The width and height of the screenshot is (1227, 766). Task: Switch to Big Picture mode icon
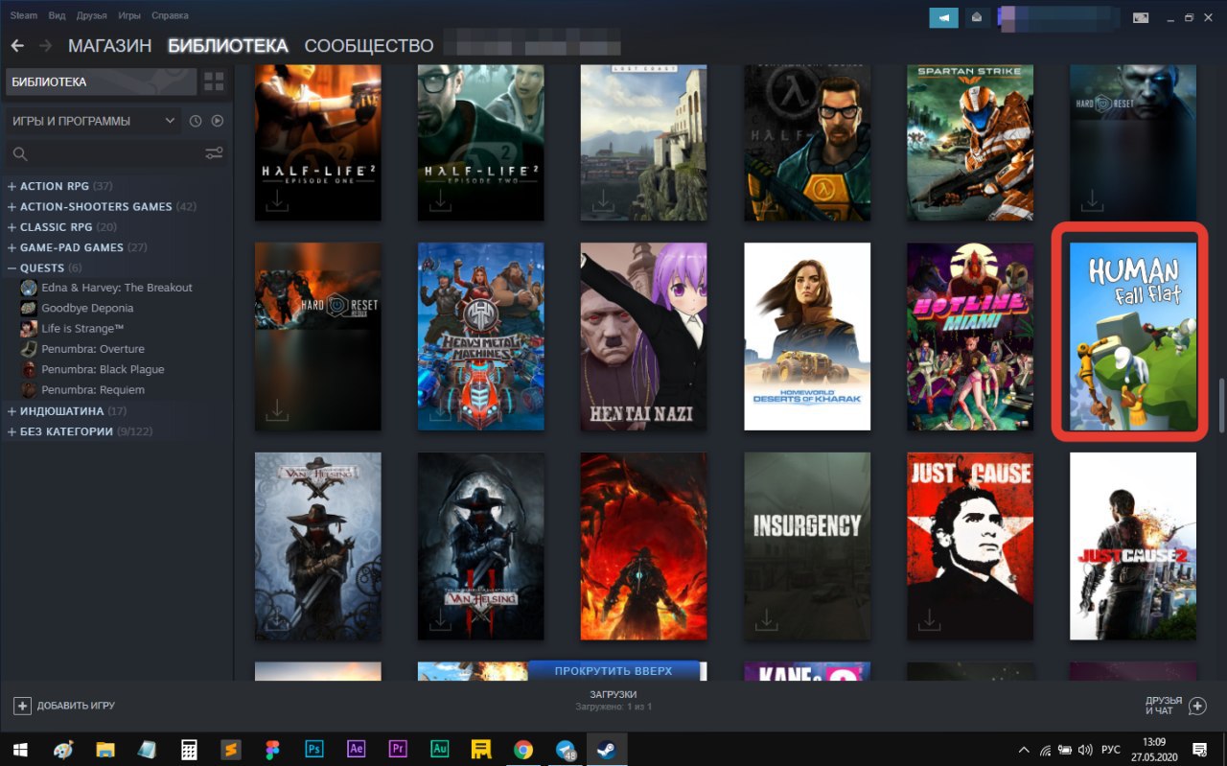coord(1141,17)
